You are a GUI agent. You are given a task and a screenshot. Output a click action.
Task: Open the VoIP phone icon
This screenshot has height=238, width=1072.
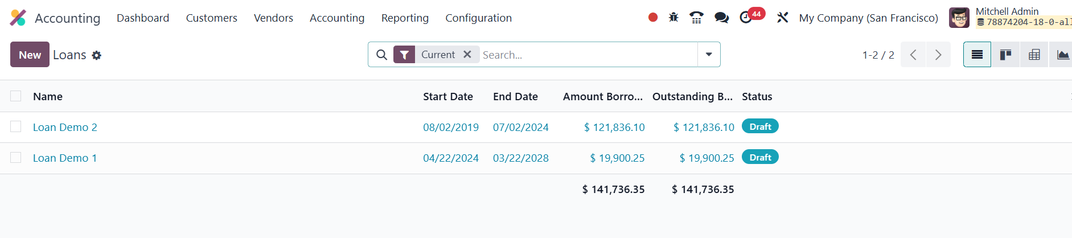coord(696,18)
